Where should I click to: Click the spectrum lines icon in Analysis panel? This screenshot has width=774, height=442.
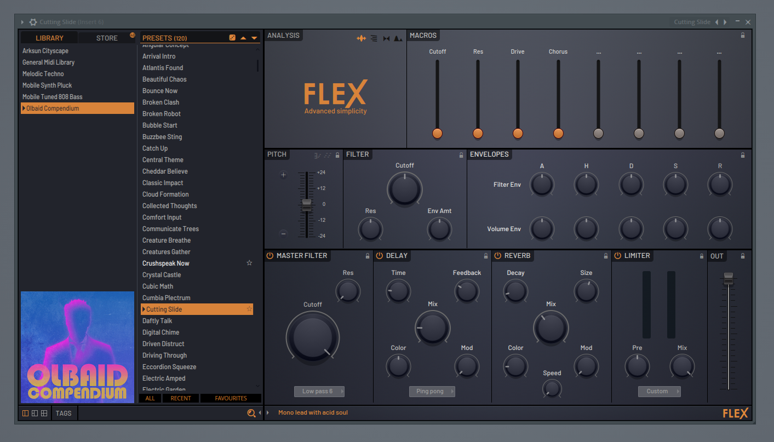(x=374, y=38)
